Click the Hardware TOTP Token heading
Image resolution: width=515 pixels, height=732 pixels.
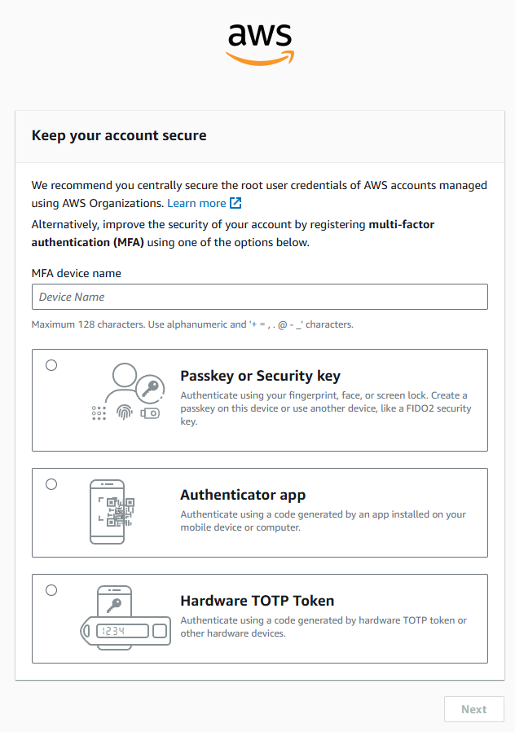point(257,601)
